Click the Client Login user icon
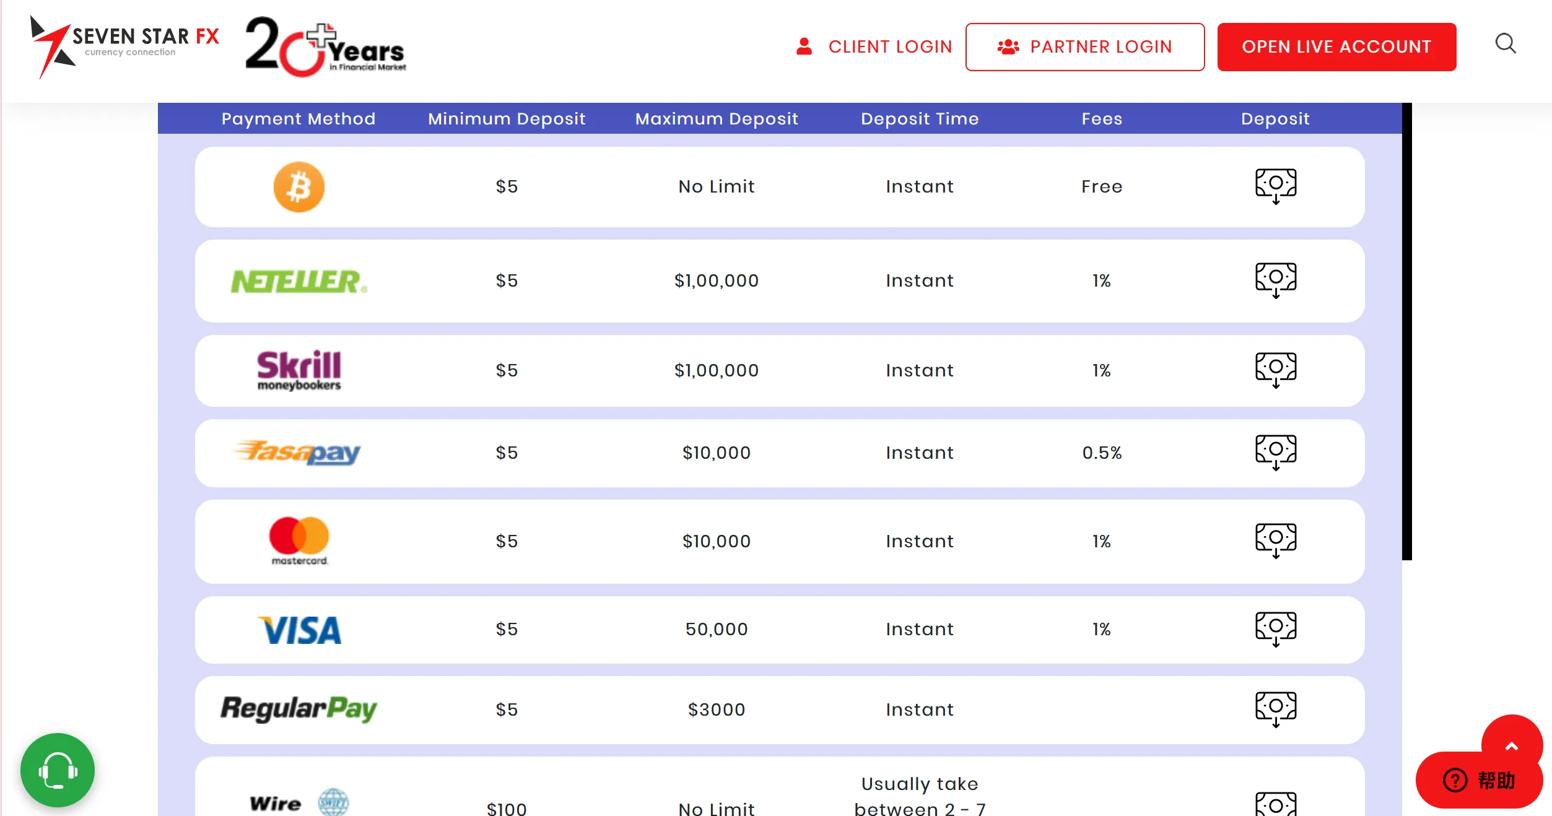This screenshot has width=1552, height=816. pos(804,46)
